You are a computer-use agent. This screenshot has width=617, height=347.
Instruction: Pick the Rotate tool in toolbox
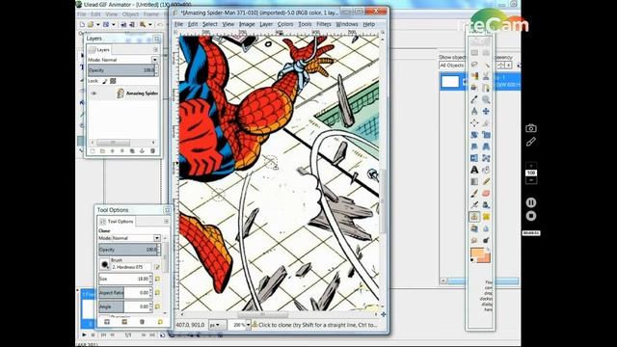point(474,135)
